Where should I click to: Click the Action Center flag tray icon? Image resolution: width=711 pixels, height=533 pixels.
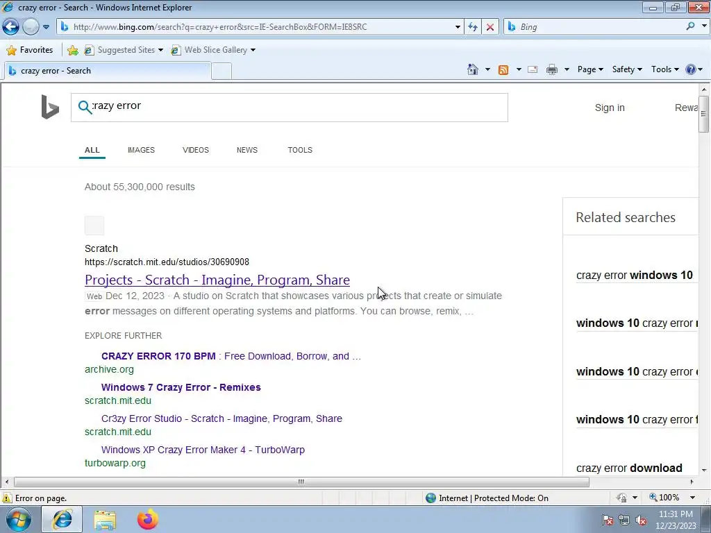[608, 521]
